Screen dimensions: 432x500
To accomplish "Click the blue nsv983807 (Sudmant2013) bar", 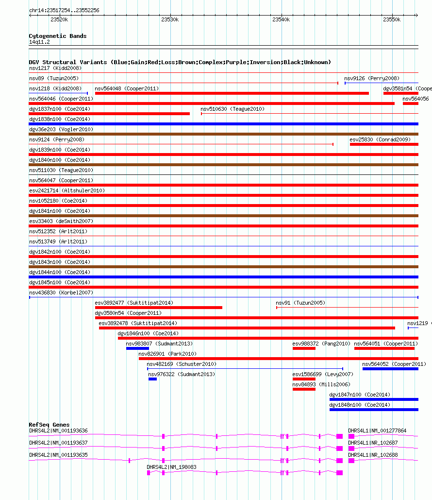I will click(x=138, y=348).
